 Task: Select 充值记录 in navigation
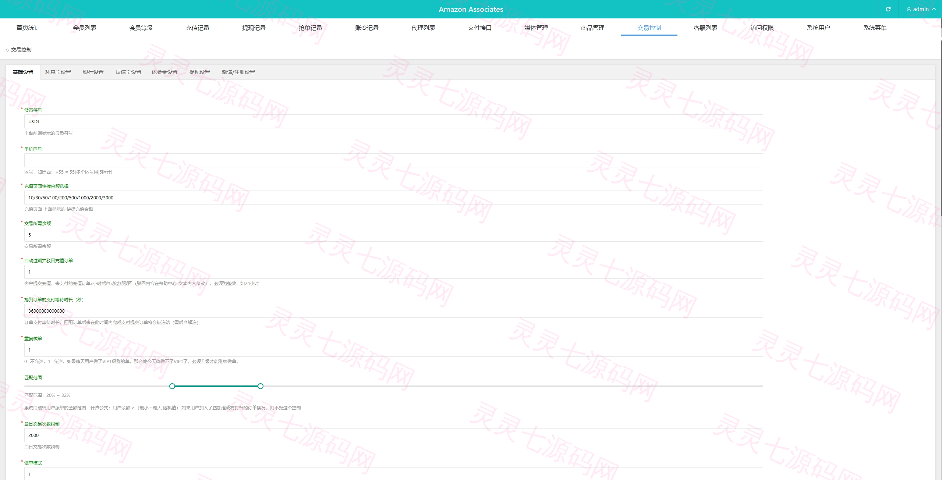pos(198,28)
